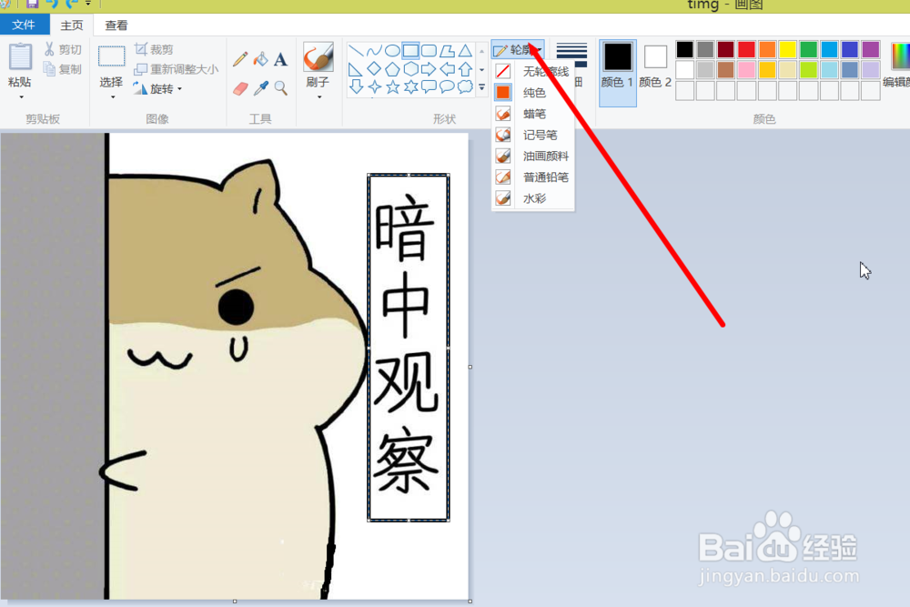Choose 无轮廓线 no outline option
Screen dimensions: 910x607
pyautogui.click(x=532, y=71)
